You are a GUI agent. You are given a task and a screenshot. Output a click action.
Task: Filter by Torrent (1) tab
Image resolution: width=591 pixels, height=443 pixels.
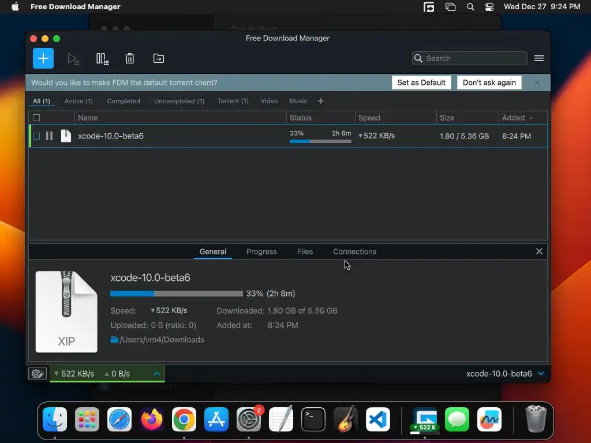click(x=233, y=101)
